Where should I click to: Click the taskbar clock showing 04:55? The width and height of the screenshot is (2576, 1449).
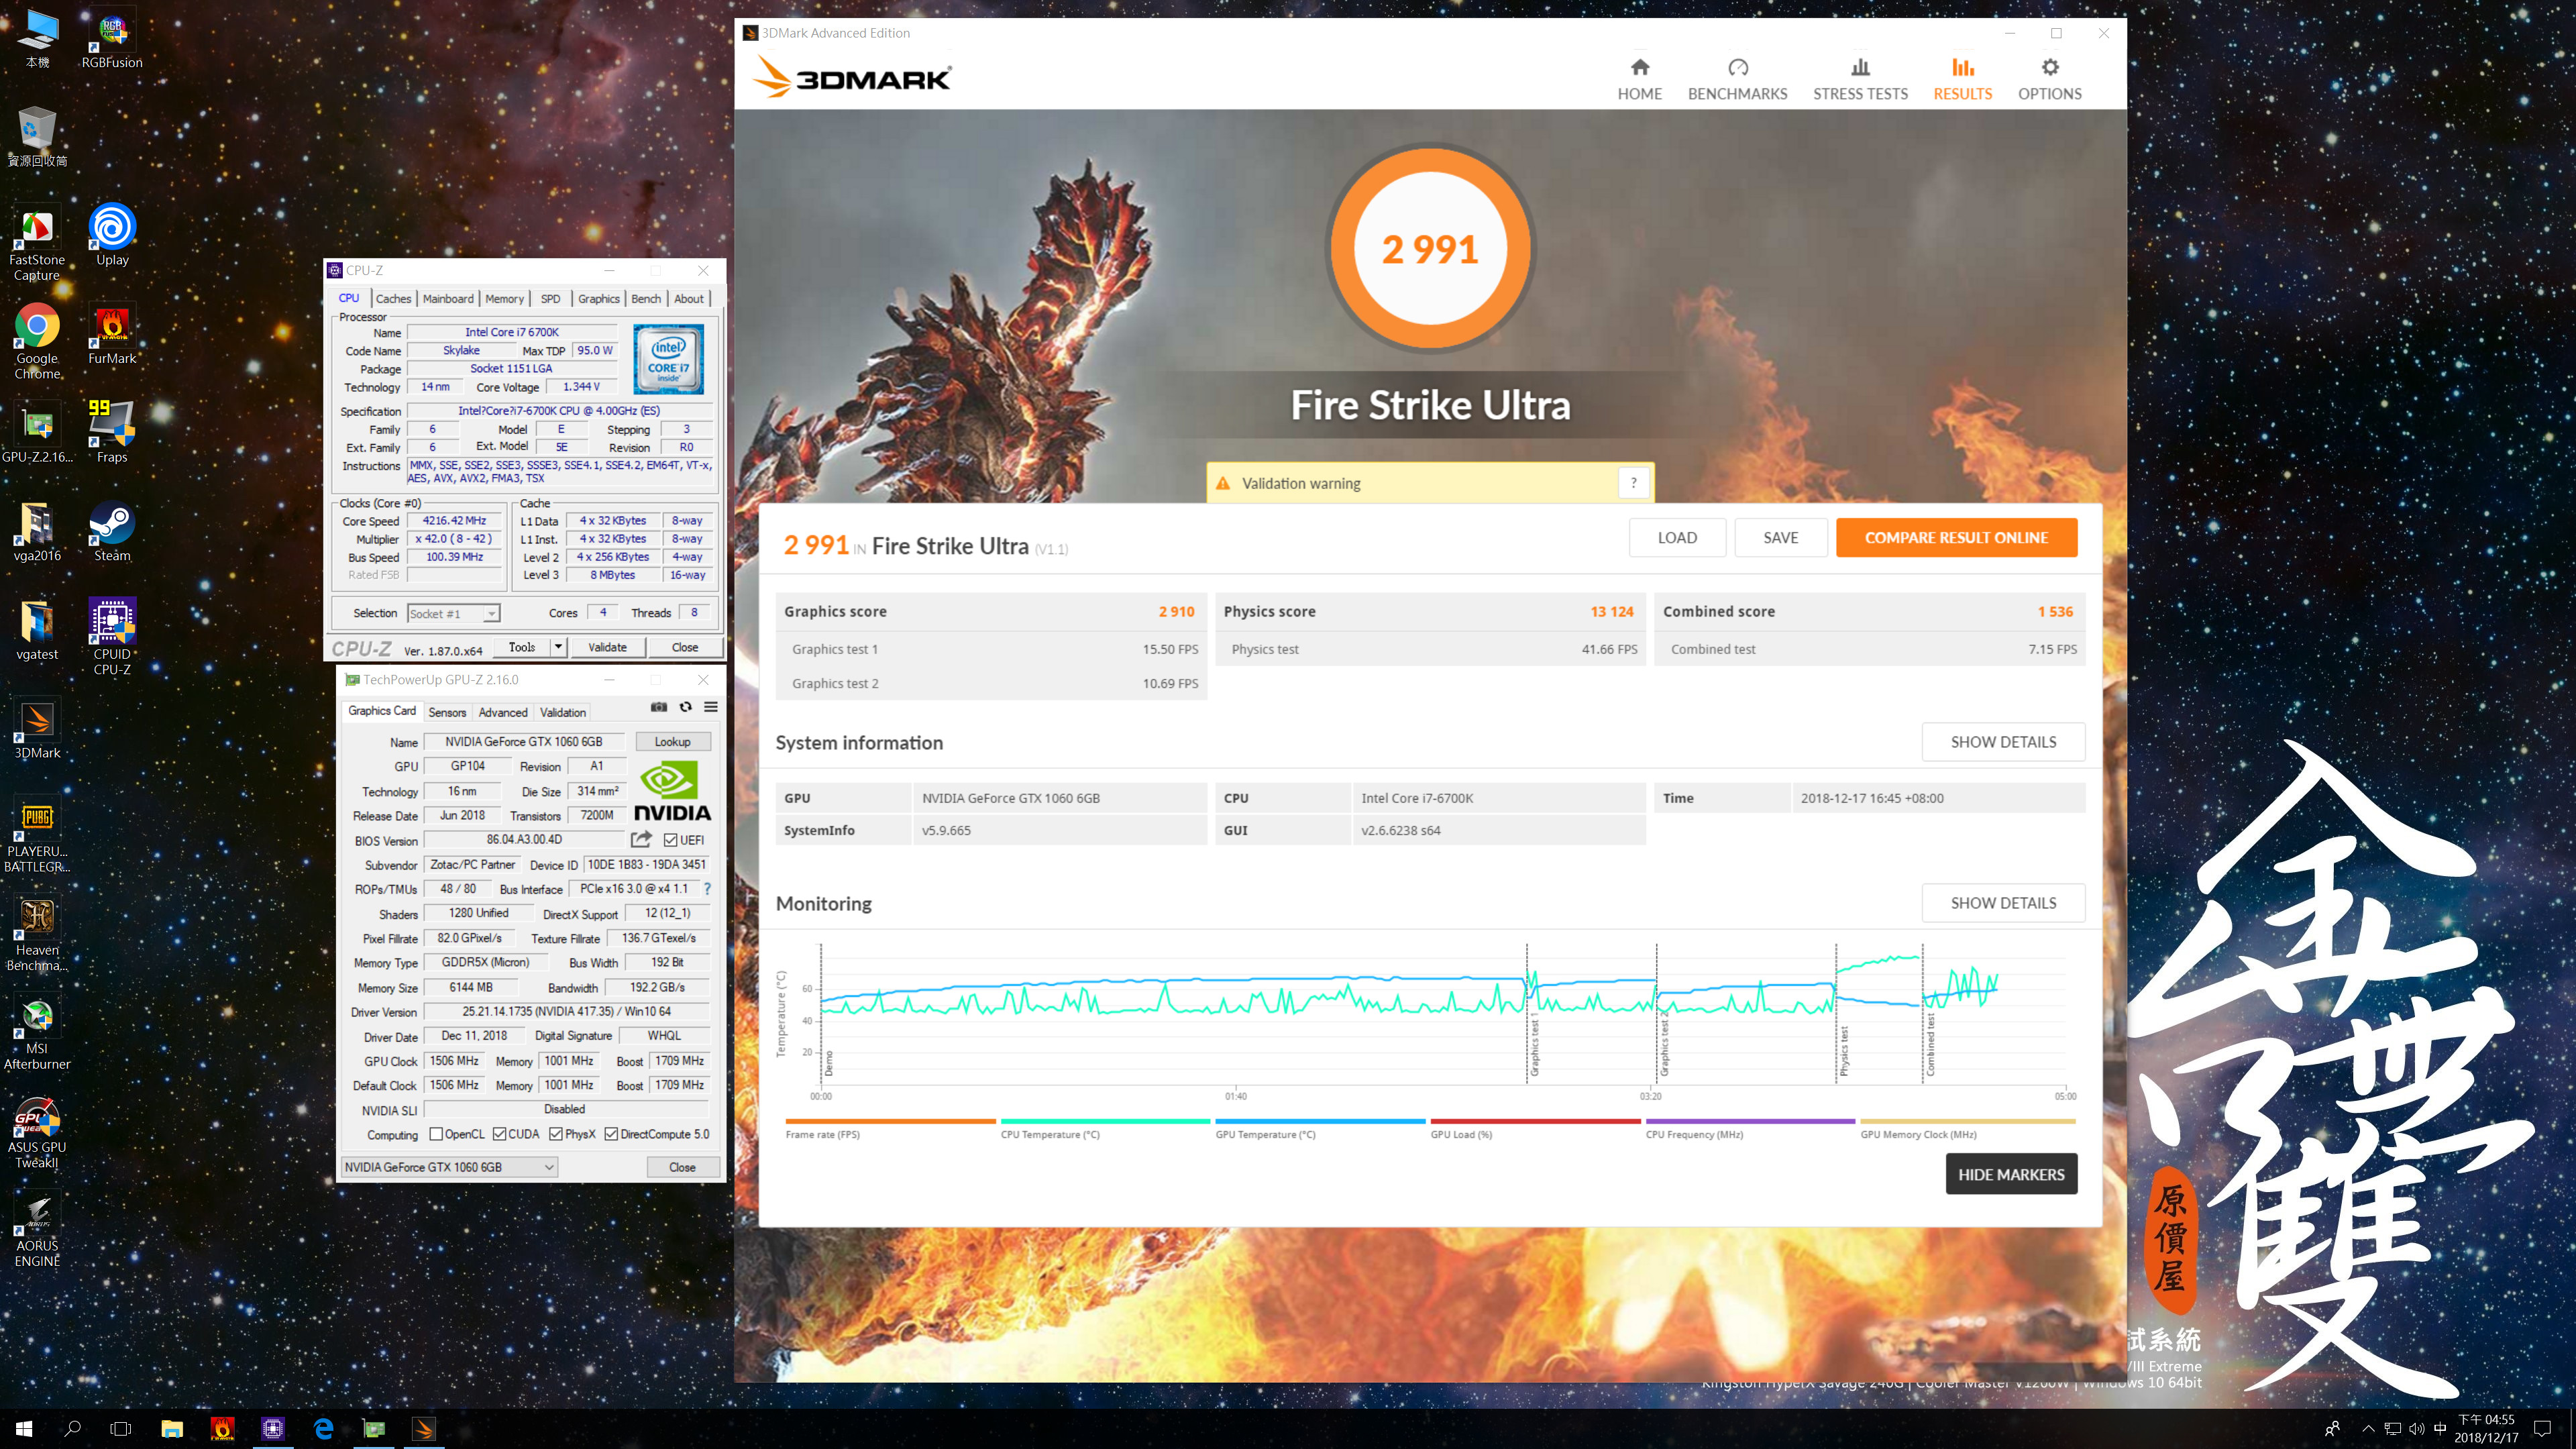point(2486,1428)
